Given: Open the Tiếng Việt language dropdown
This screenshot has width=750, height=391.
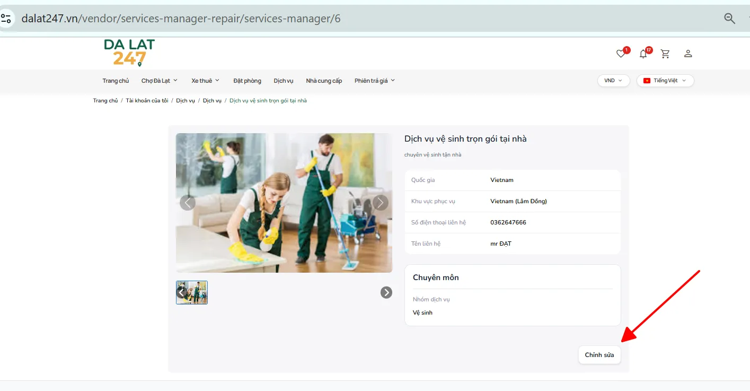Looking at the screenshot, I should [x=665, y=81].
